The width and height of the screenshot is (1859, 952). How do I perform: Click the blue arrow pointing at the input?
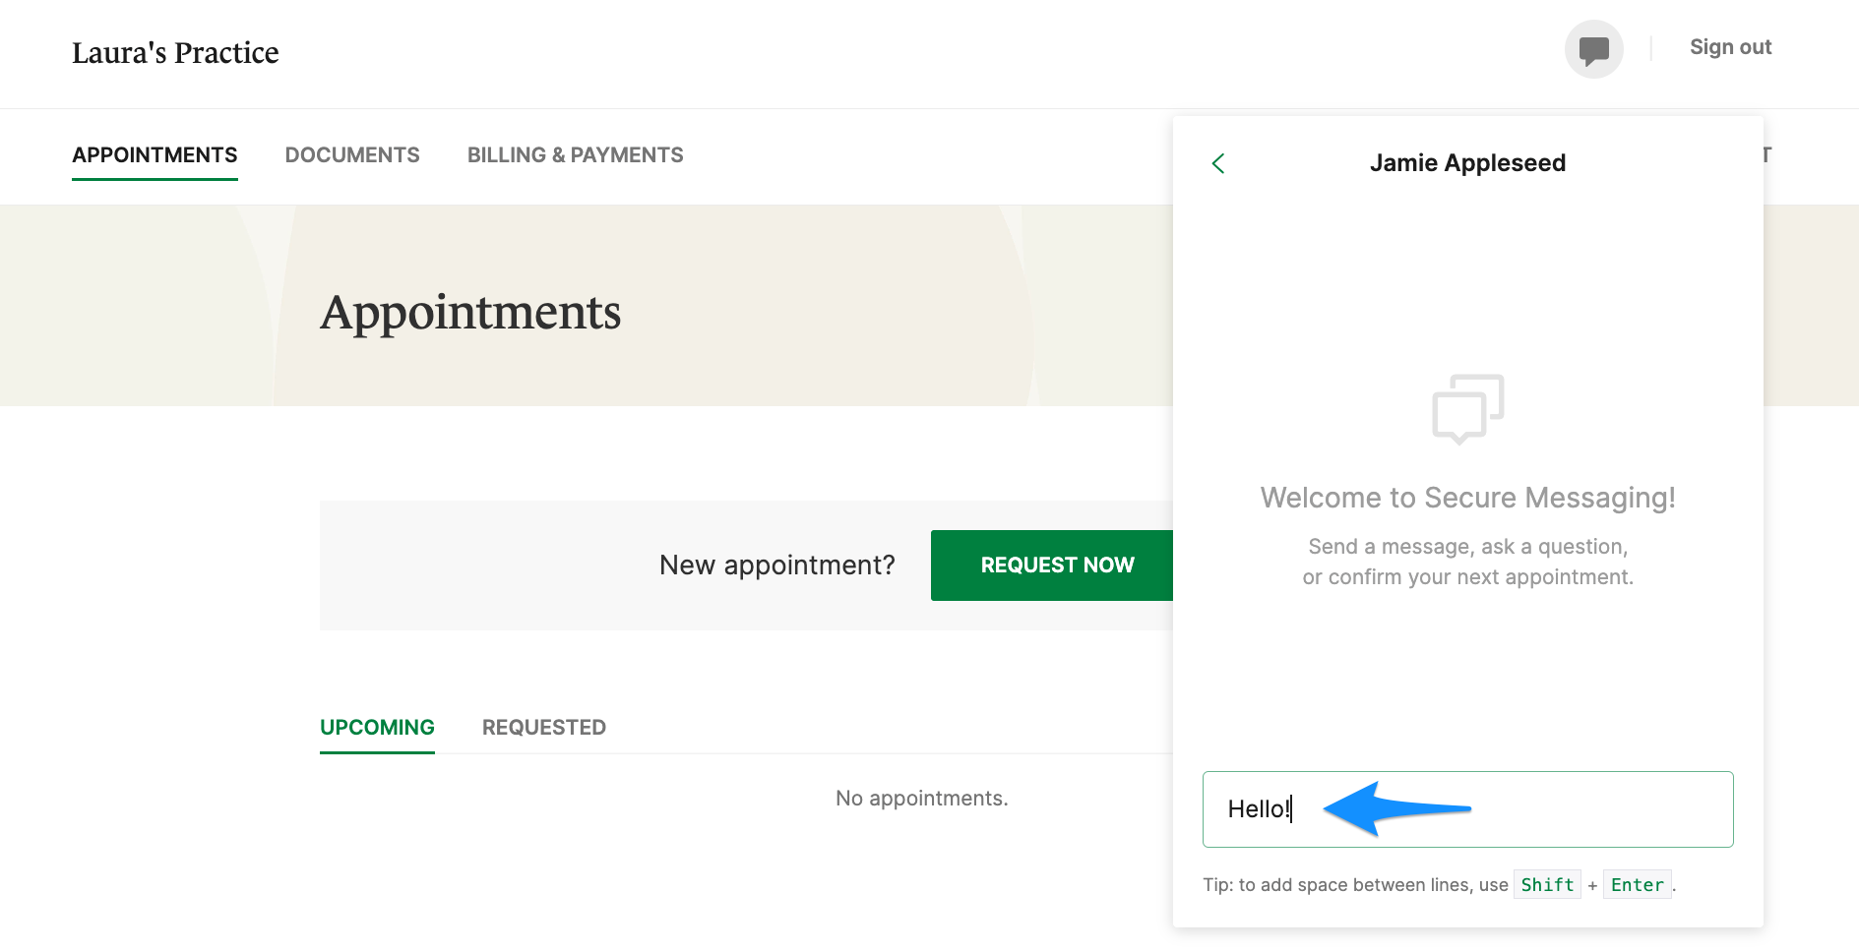1397,809
